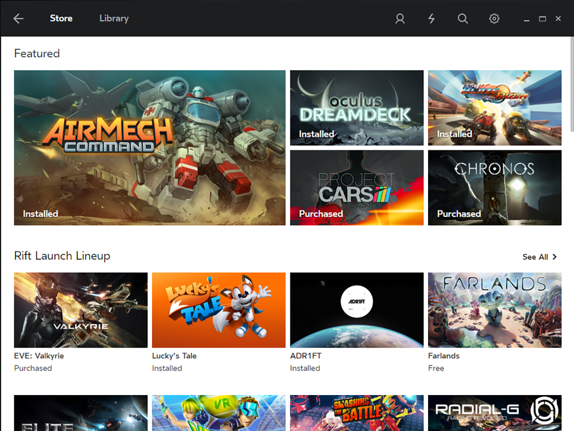Open the ADR1FT thumbnail
574x431 pixels.
point(357,310)
